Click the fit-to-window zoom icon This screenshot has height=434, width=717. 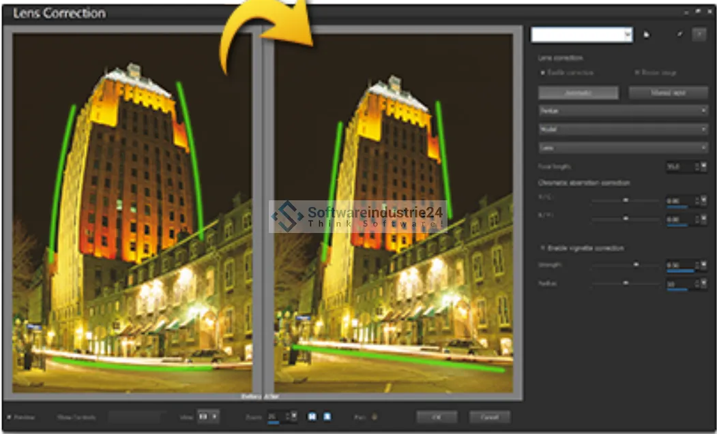pos(312,416)
